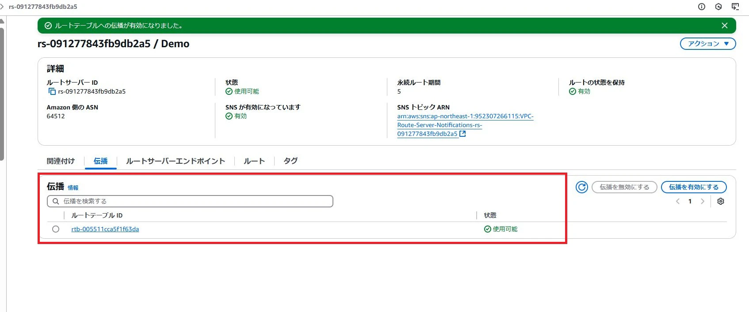Click the page title rs-091277843fb9db2a5 / Demo
Screen dimensions: 749x312
(114, 44)
